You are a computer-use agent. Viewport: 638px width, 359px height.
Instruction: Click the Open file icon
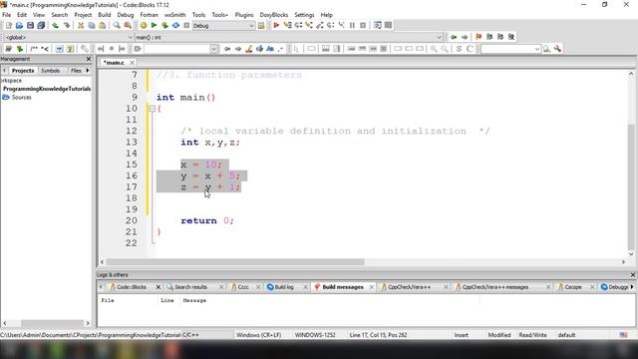(x=19, y=25)
